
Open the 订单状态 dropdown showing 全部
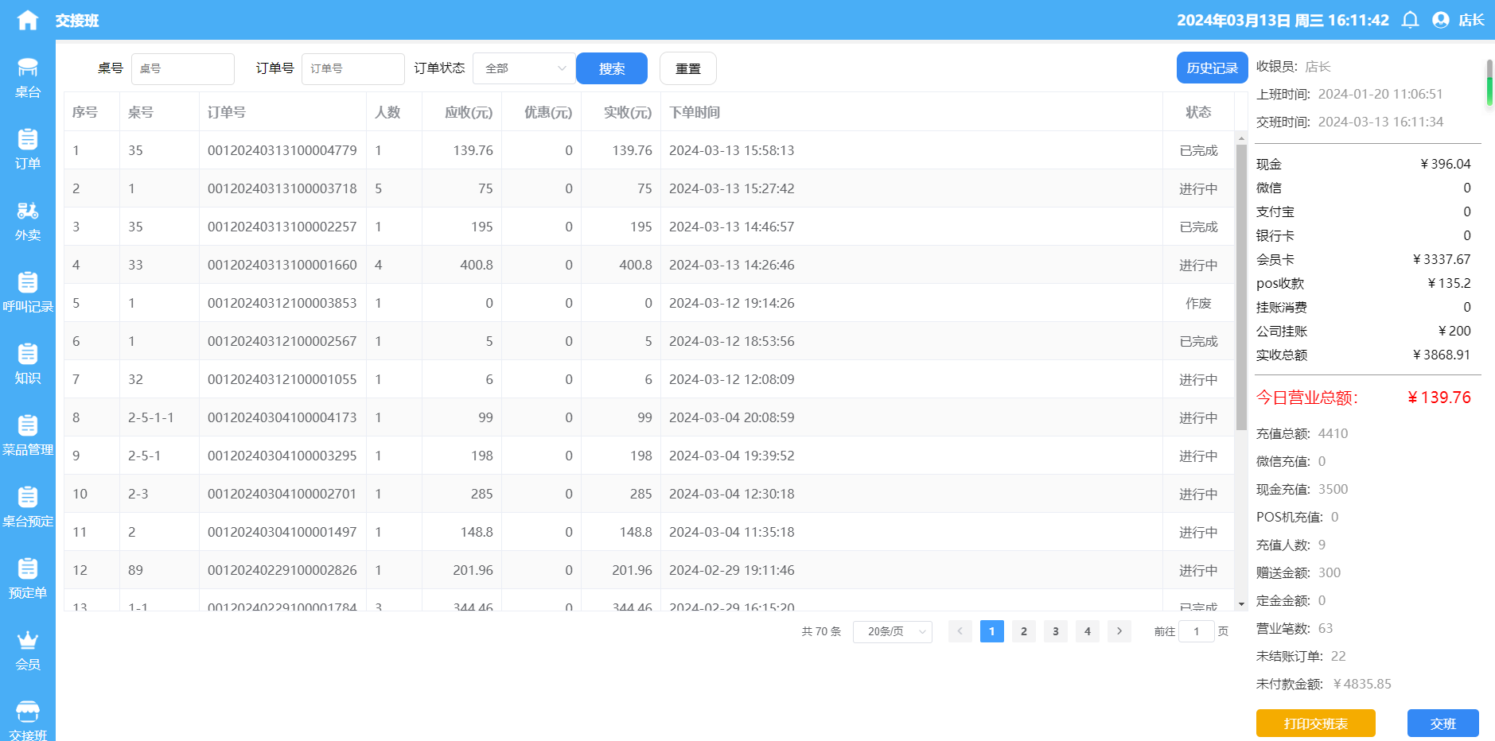(524, 68)
